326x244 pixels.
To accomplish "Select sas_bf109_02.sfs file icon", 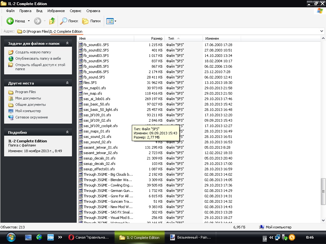I will pyautogui.click(x=81, y=120).
